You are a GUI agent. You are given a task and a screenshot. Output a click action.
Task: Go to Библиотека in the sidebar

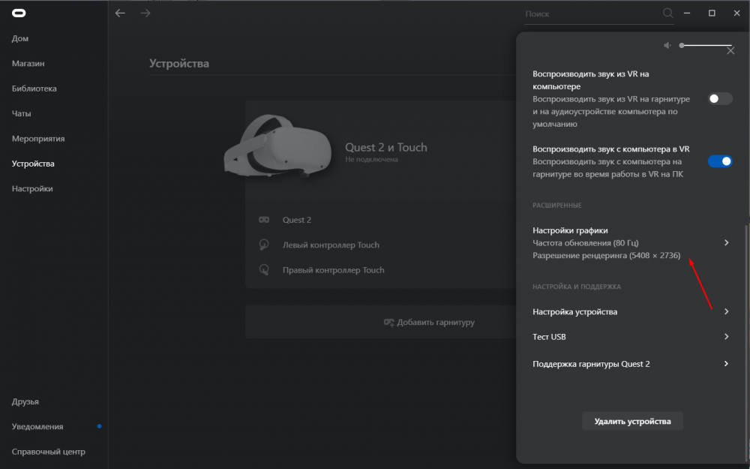(x=34, y=89)
